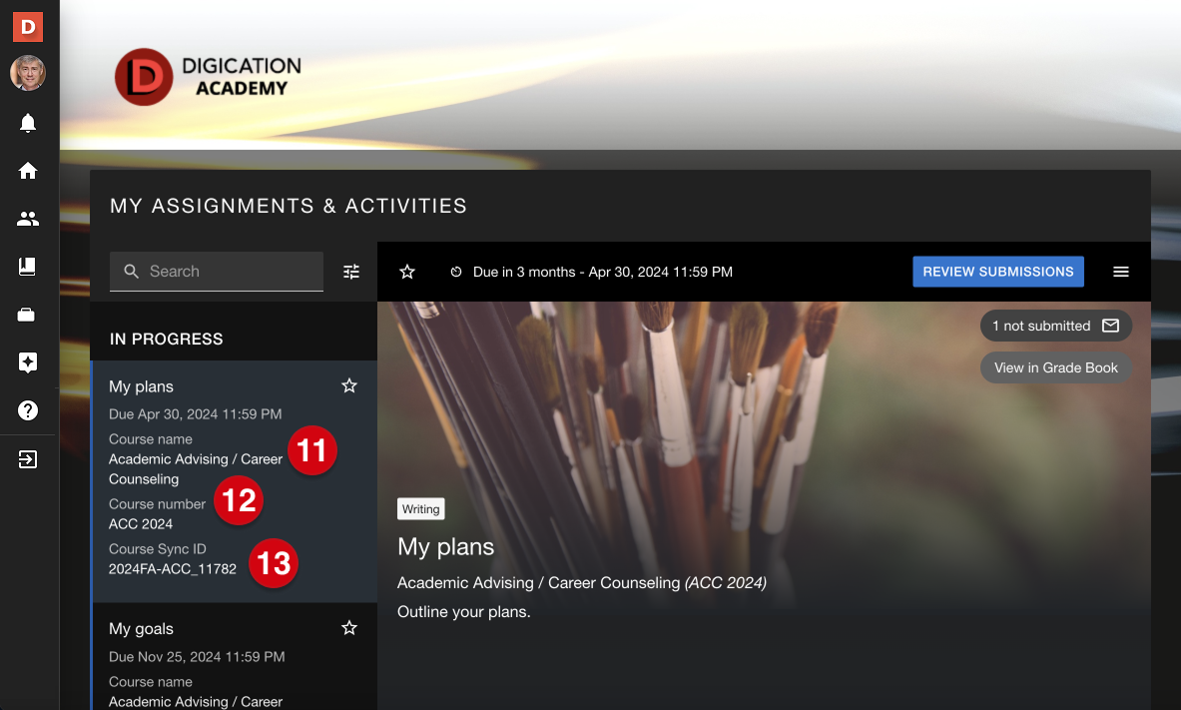Toggle star on My plans list item
The image size is (1181, 710).
click(349, 385)
